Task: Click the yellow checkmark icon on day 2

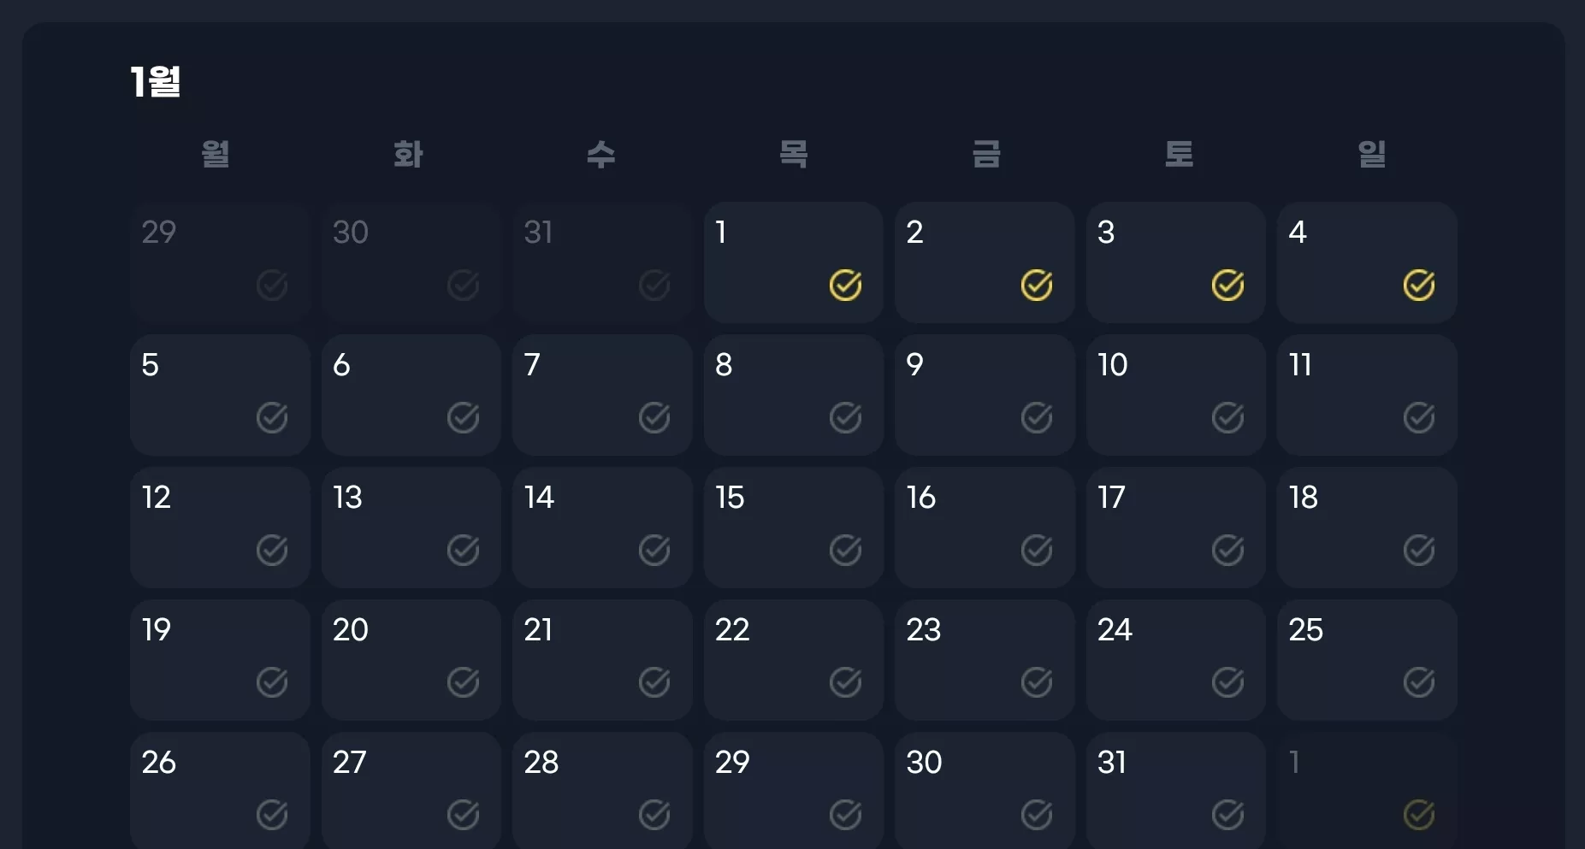Action: (1037, 286)
